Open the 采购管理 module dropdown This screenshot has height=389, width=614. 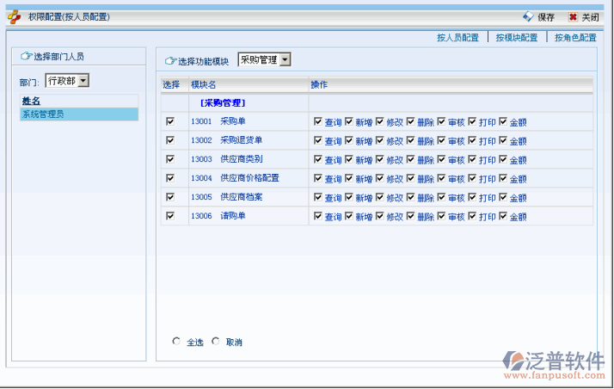265,59
